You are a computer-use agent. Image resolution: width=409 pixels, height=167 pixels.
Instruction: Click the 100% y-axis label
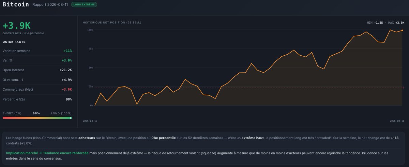point(90,30)
